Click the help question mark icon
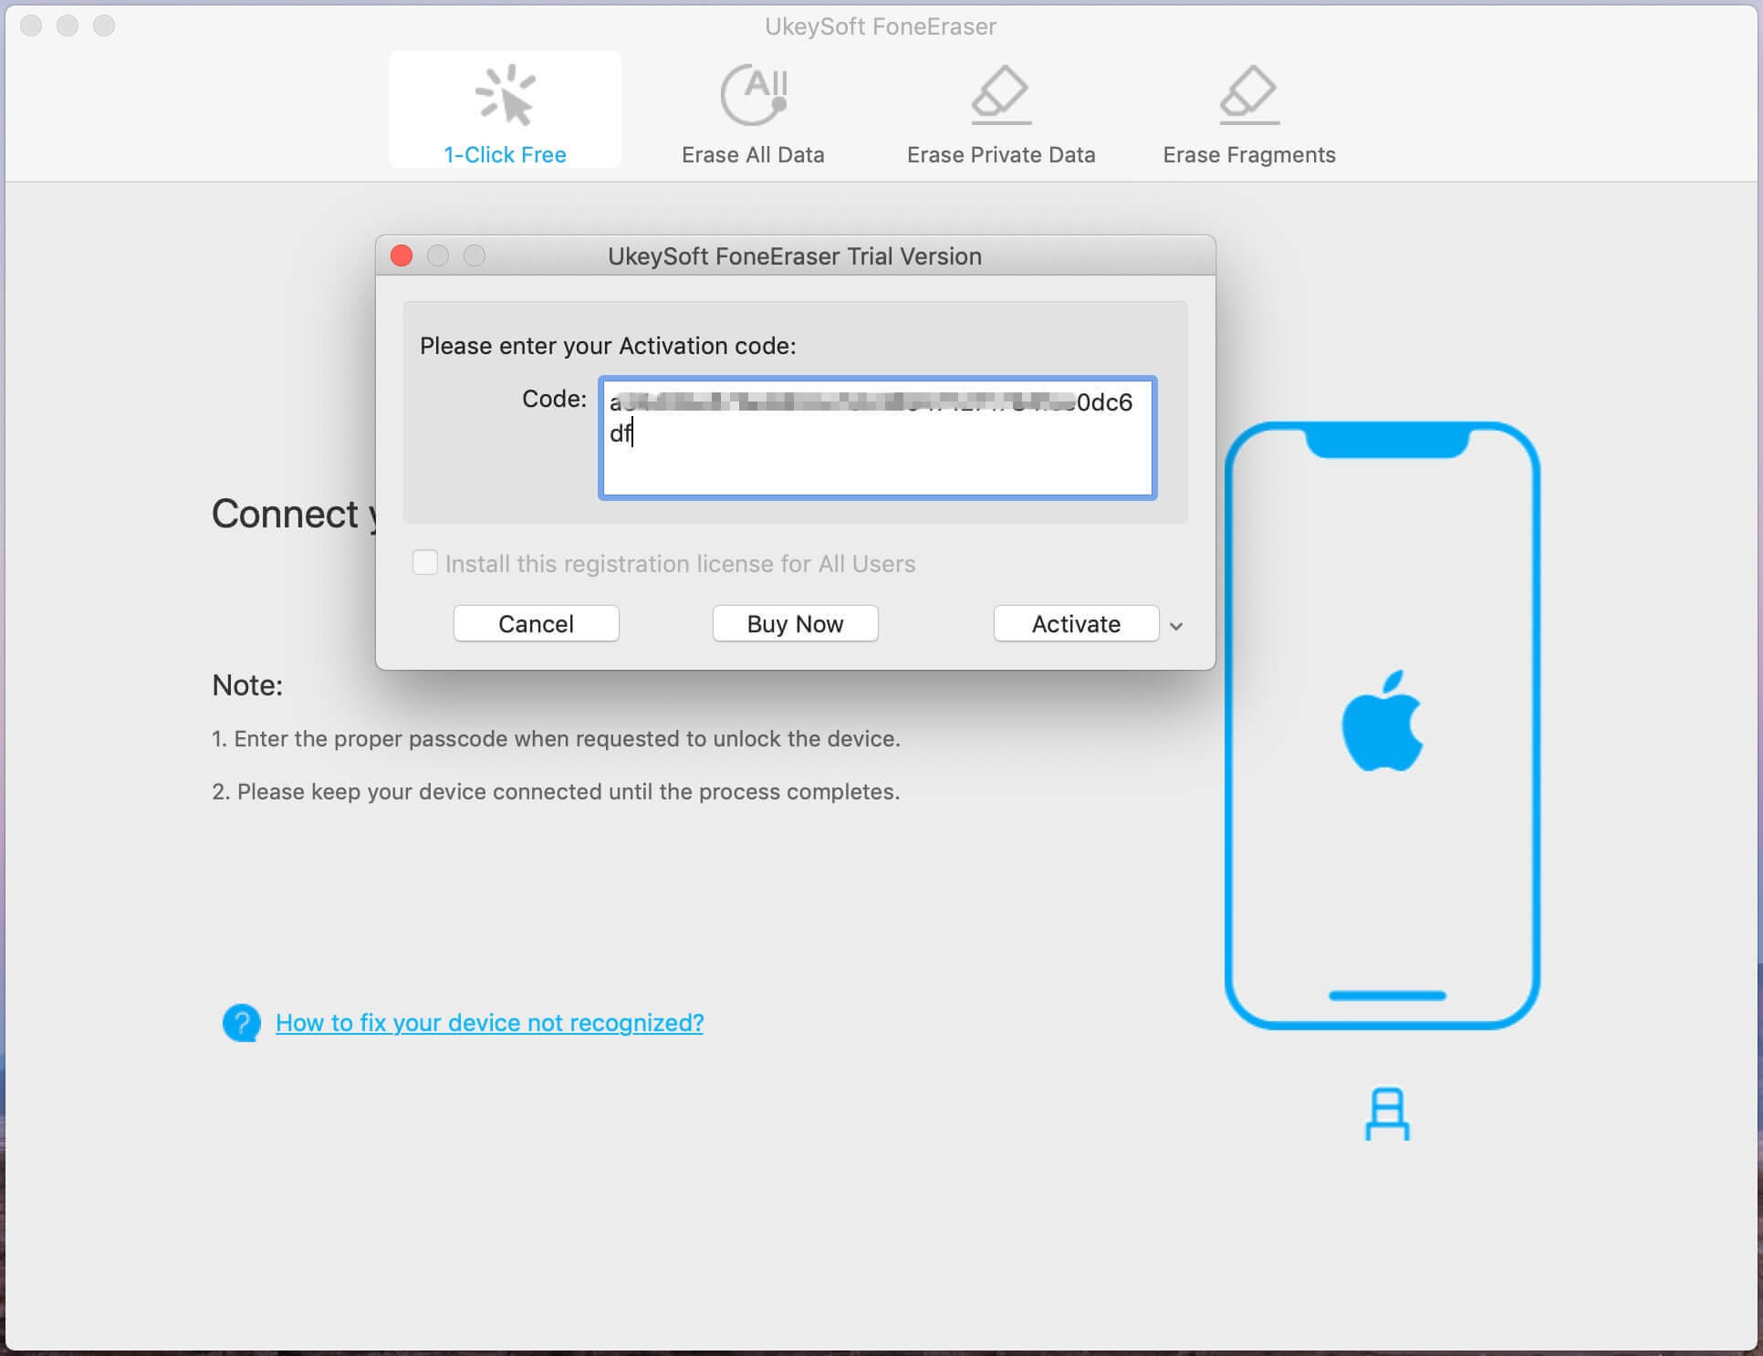1763x1356 pixels. [238, 1023]
